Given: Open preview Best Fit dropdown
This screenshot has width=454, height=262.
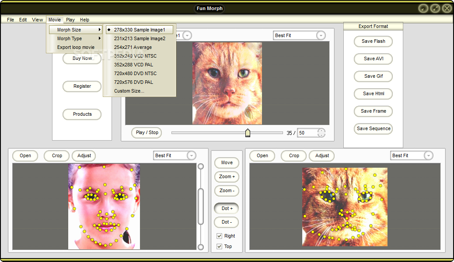Looking at the screenshot, I should click(x=321, y=35).
